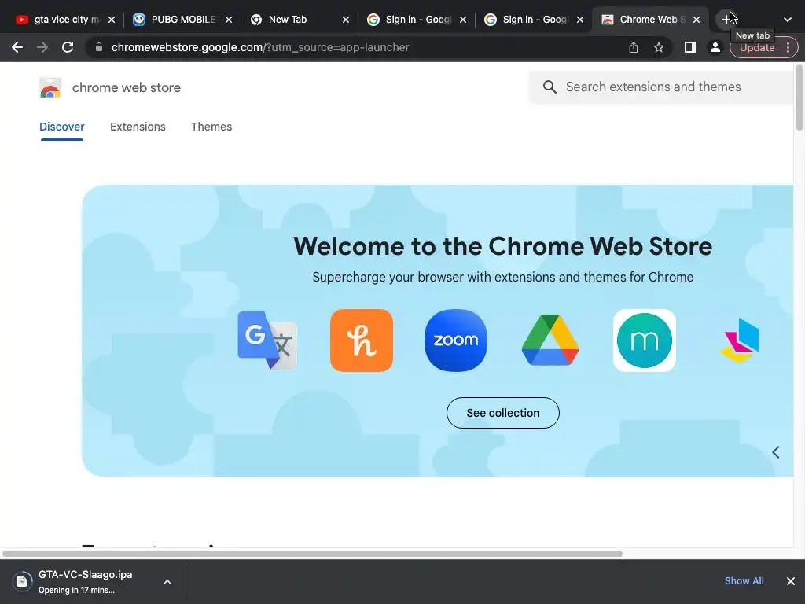Select the Themes tab
Screen dimensions: 805x604
(x=211, y=127)
